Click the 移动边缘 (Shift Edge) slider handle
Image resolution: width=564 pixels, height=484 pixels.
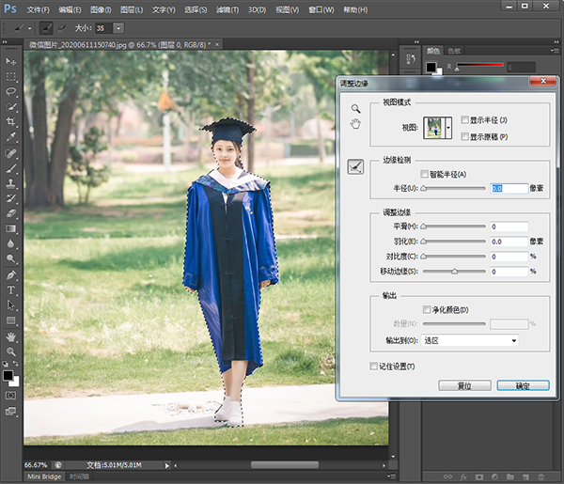pos(455,271)
